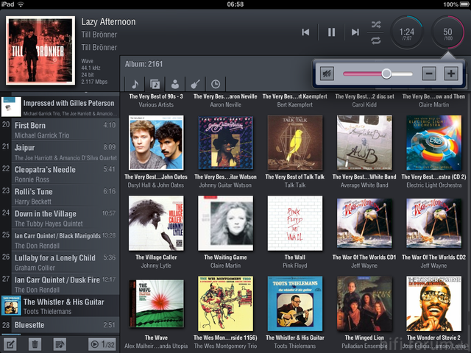Screen dimensions: 471x353
Task: Open the Johnny Guitar Watson album cover
Action: (x=226, y=143)
